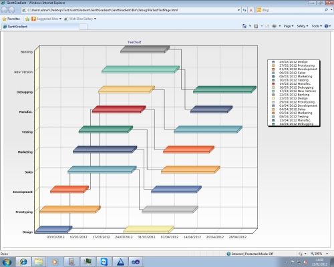Click the red Manufac. Gantt bar
Viewport: 334px width, 267px height.
(119, 109)
